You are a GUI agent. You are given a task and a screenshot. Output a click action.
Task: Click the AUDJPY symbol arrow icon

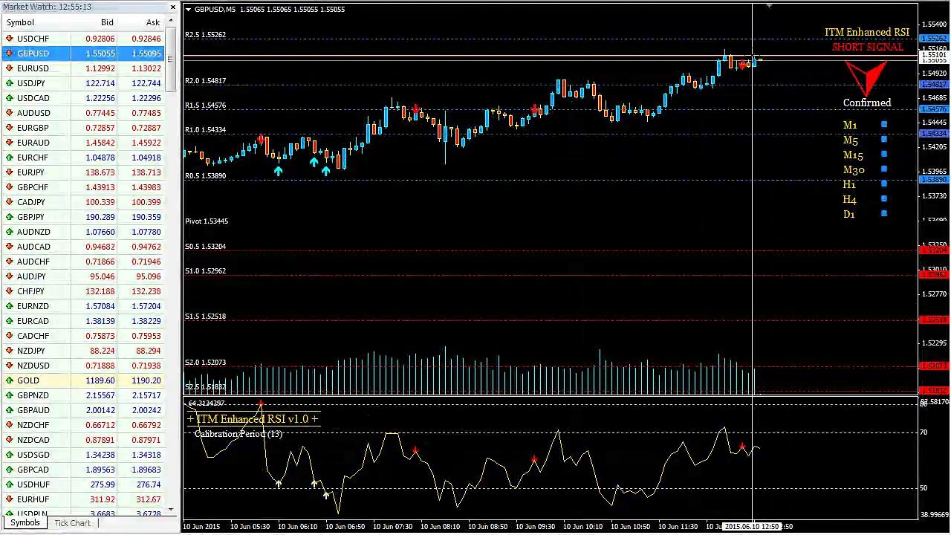9,276
